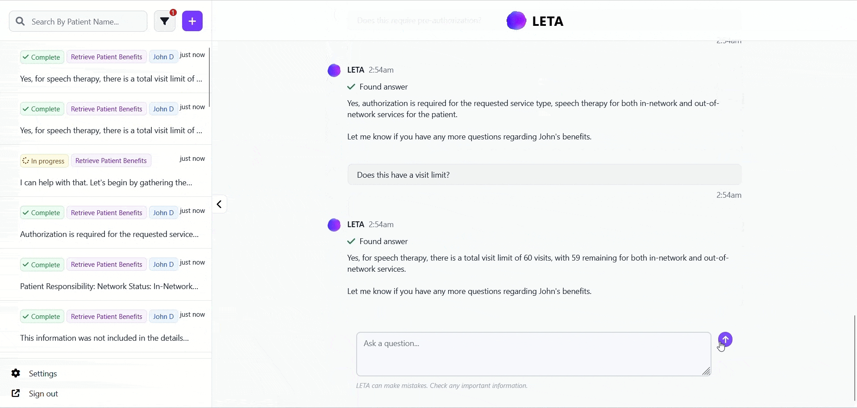Screen dimensions: 857x408
Task: Click the Settings menu item
Action: [43, 374]
